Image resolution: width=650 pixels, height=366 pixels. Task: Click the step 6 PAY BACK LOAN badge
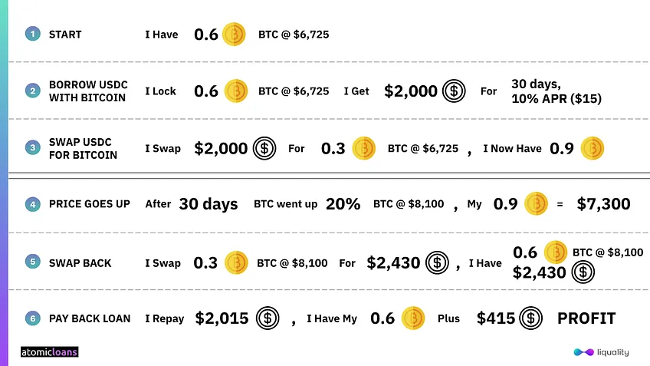33,318
